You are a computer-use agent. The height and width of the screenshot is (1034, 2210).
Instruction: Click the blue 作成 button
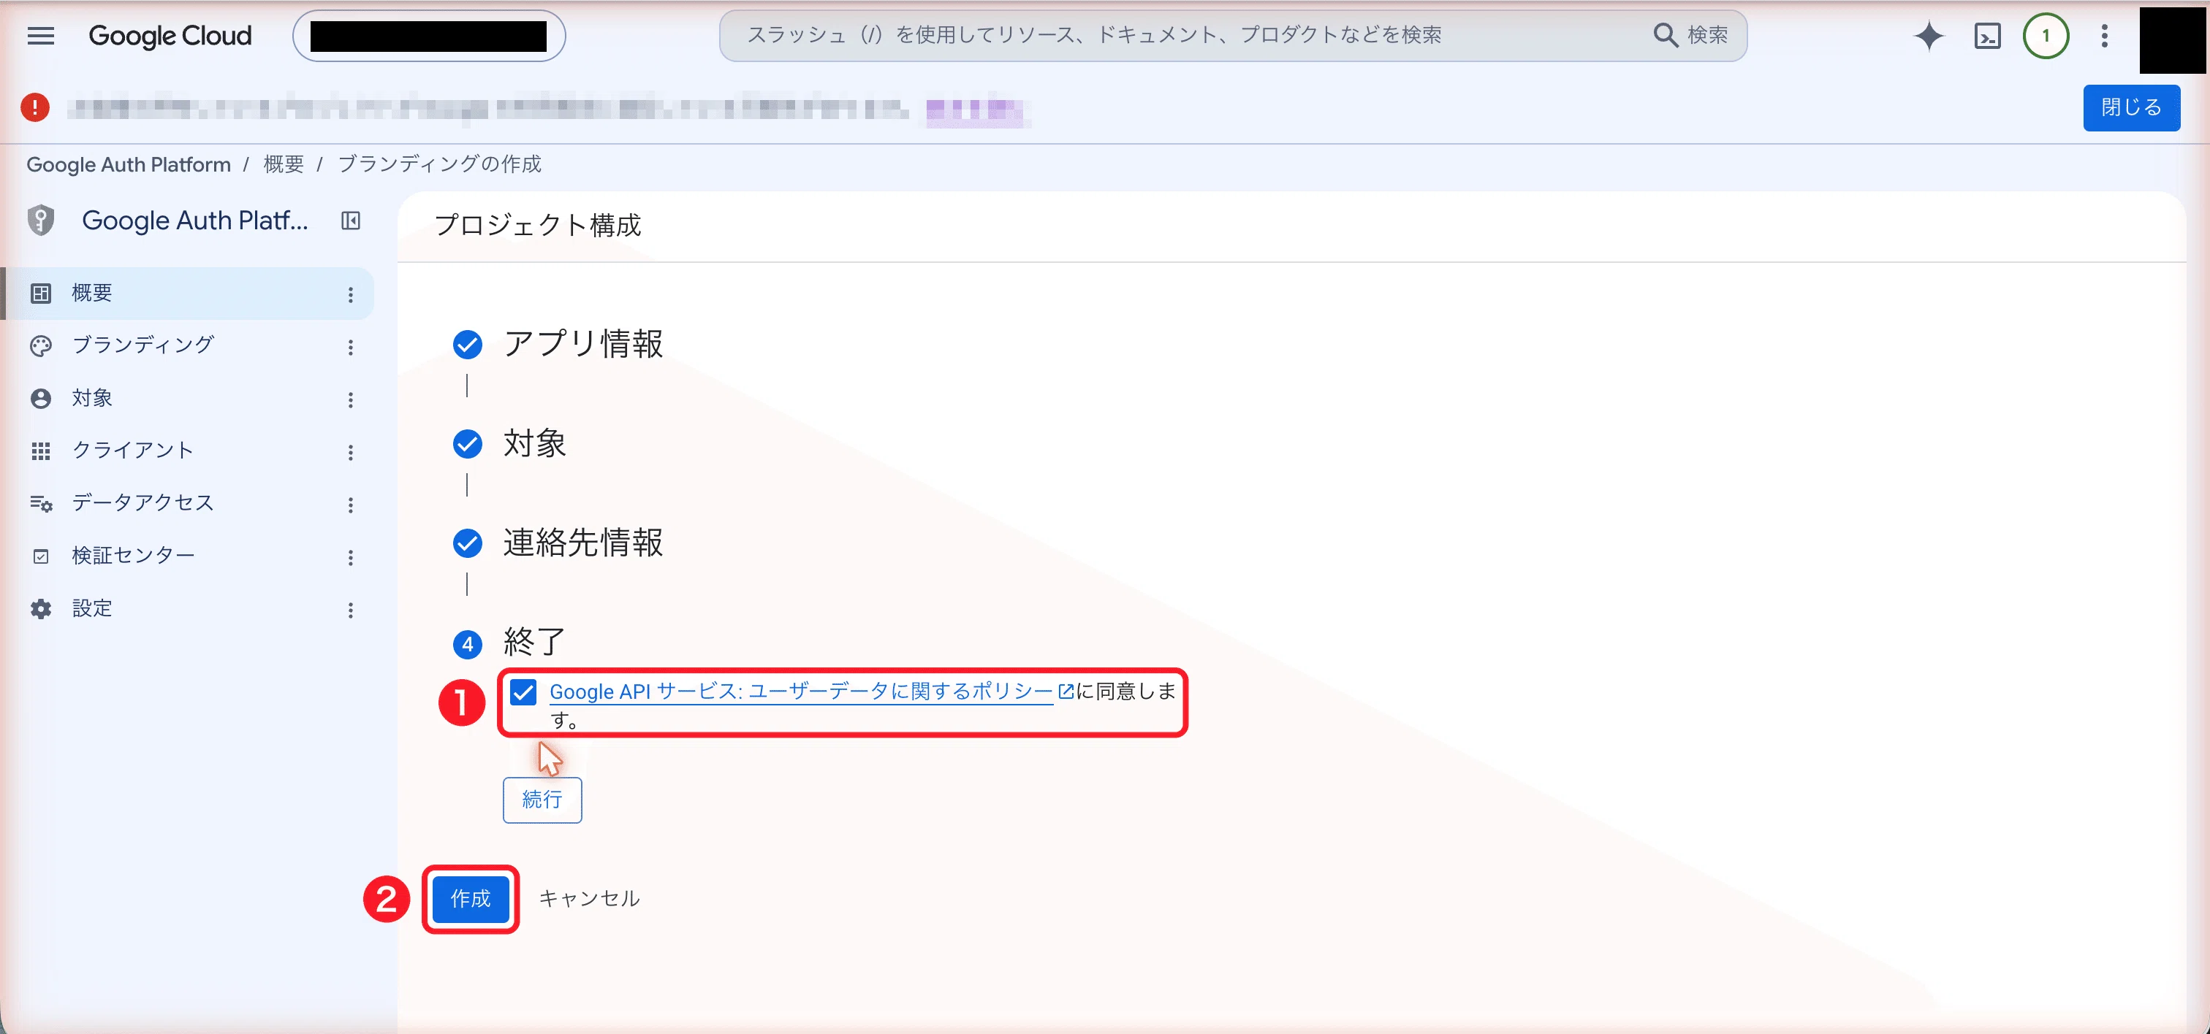pos(471,898)
